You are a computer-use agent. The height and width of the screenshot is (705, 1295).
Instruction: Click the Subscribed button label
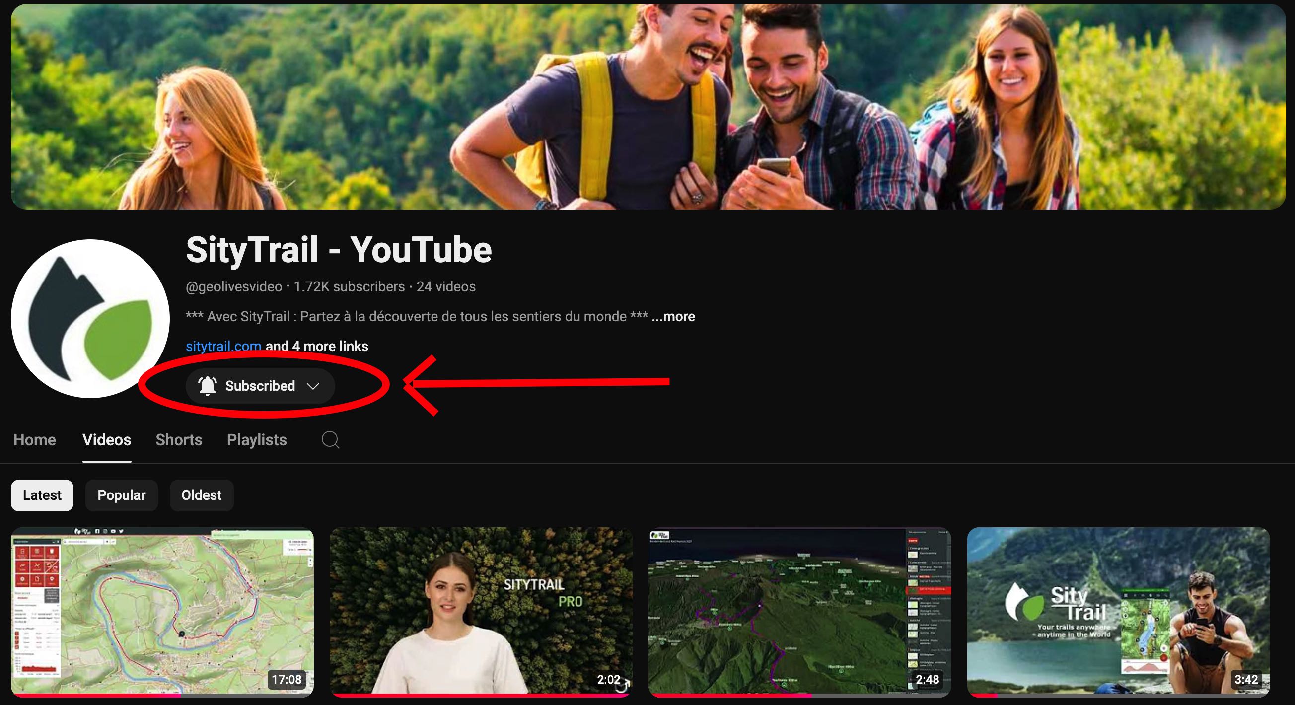tap(260, 386)
